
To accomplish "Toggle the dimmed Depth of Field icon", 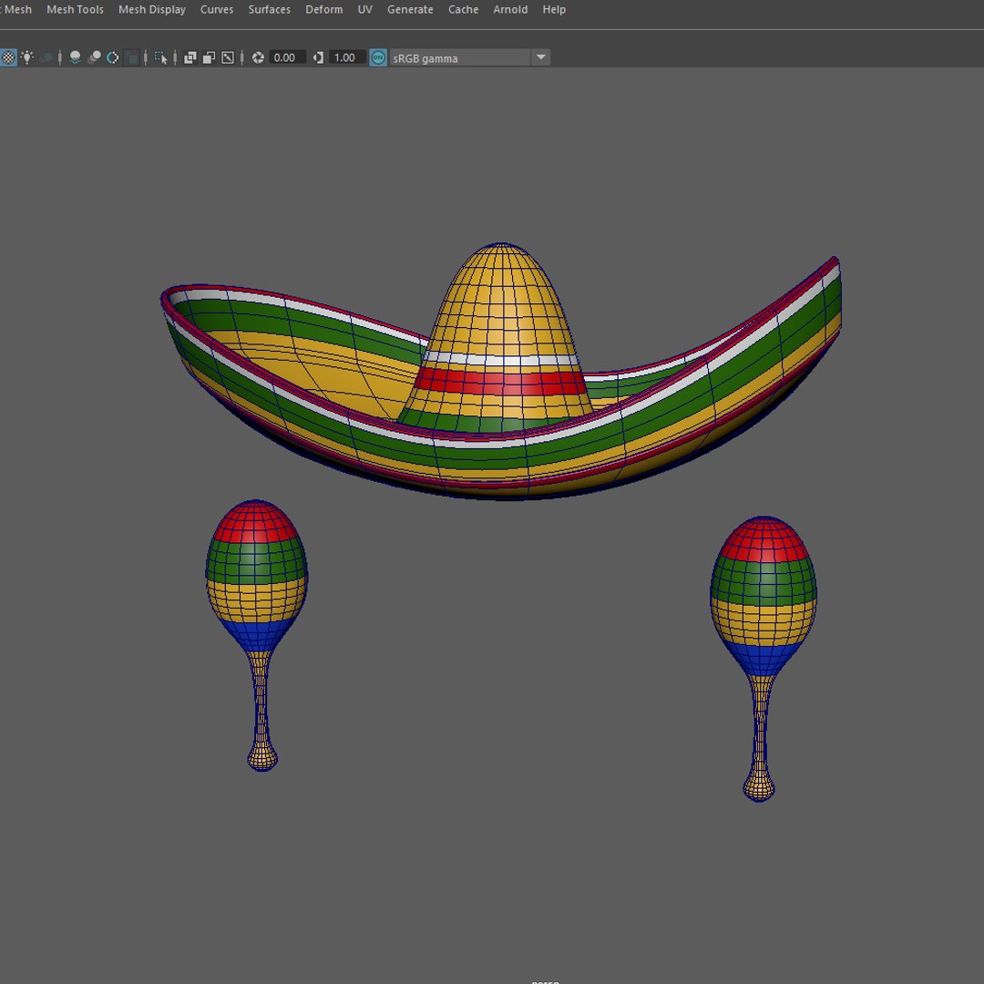I will coord(132,57).
